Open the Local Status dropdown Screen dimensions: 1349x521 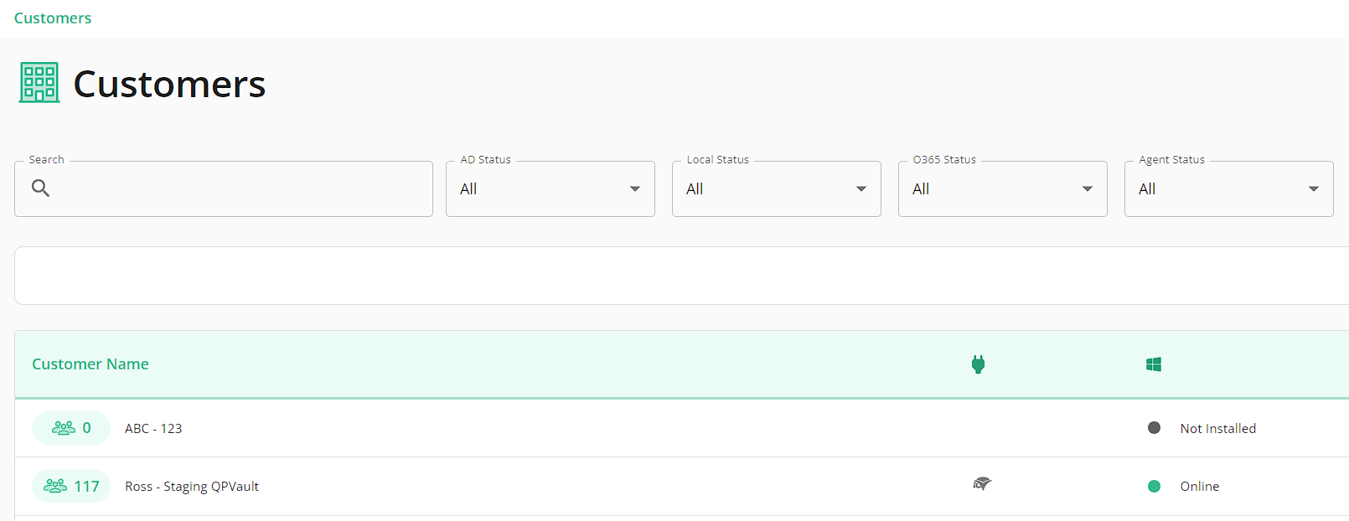(x=777, y=188)
